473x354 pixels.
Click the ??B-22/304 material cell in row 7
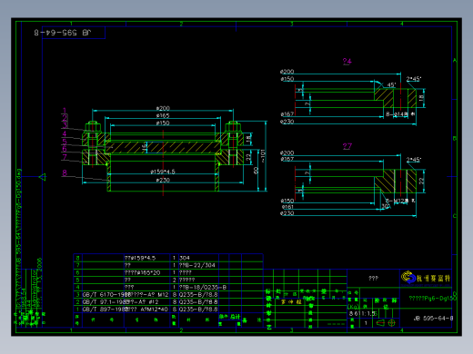tap(197, 265)
